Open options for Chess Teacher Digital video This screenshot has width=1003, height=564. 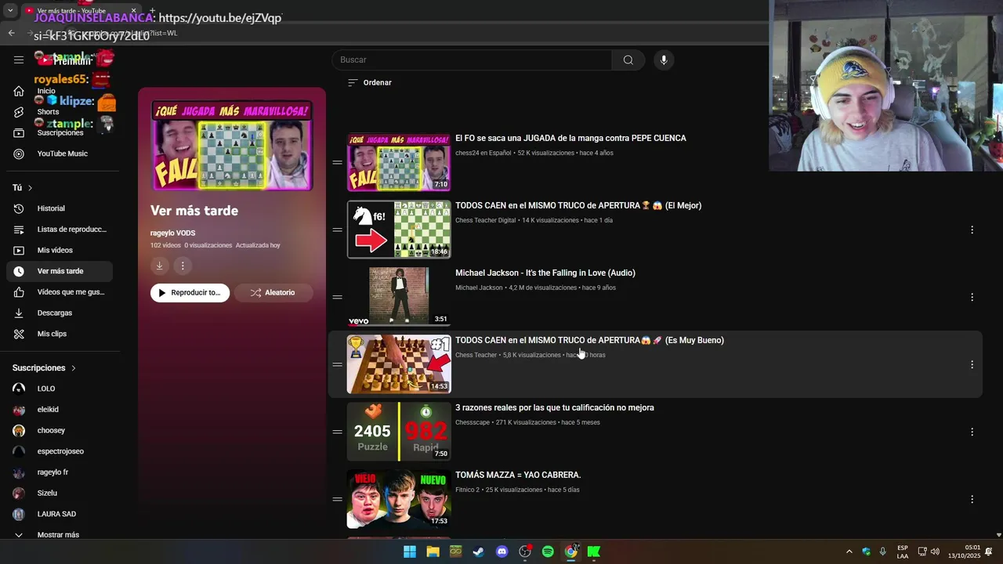972,230
